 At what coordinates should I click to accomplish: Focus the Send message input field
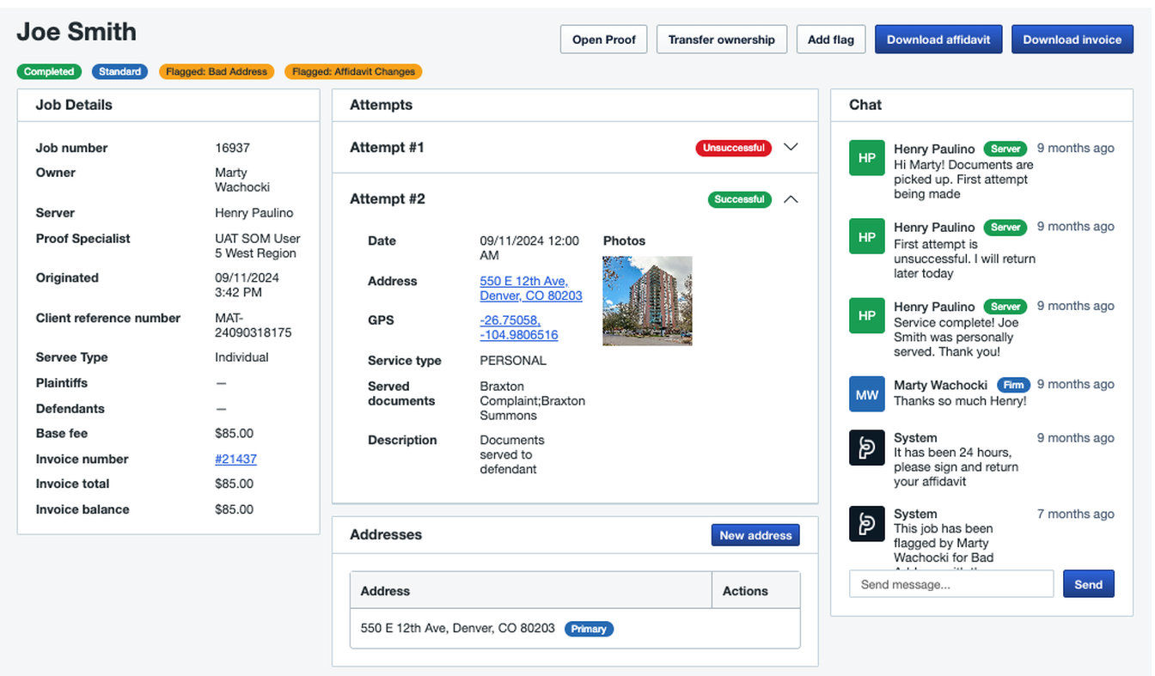point(950,584)
